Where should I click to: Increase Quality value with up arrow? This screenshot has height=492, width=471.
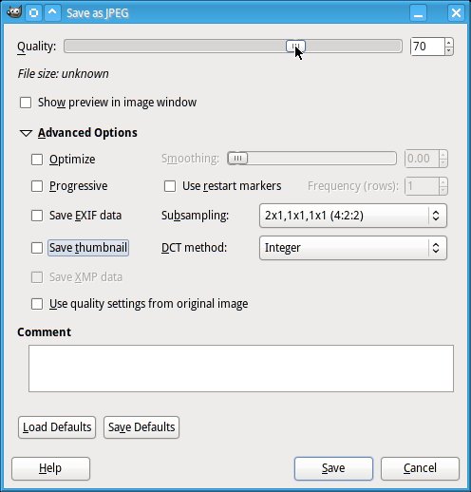click(449, 43)
